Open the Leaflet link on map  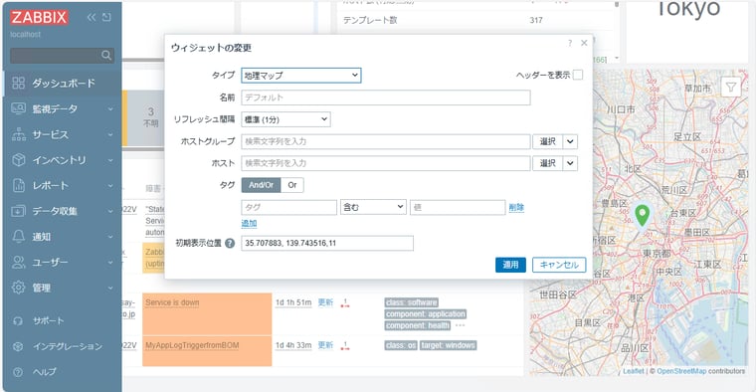coord(633,371)
